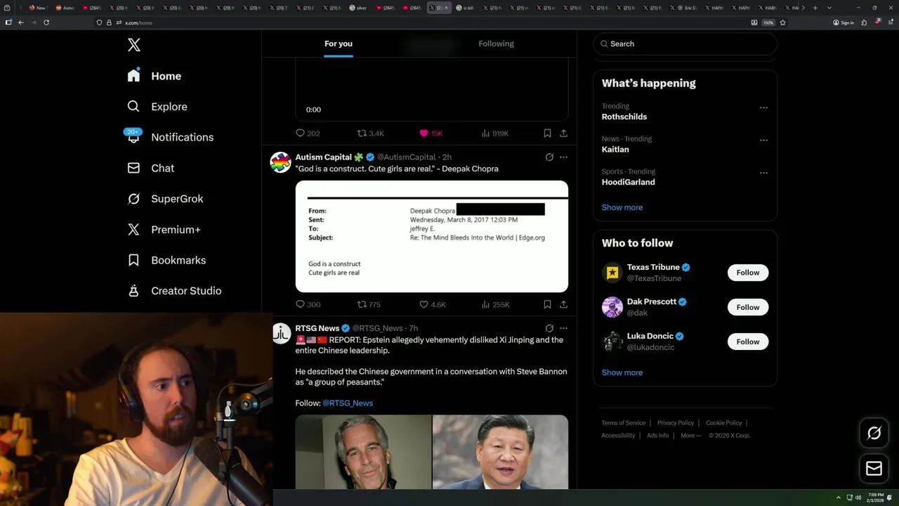This screenshot has width=899, height=506.
Task: Click Grok icon on RTSG News post
Action: click(x=549, y=328)
